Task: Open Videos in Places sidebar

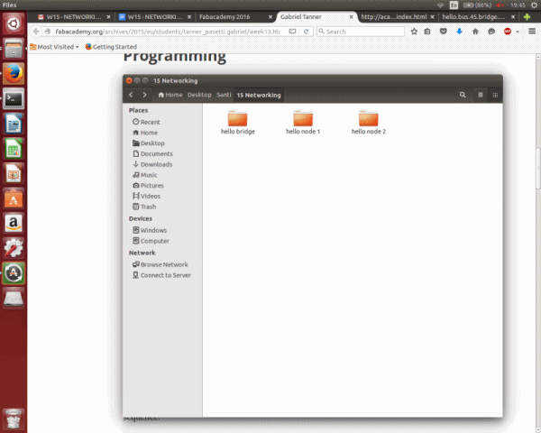Action: point(147,196)
